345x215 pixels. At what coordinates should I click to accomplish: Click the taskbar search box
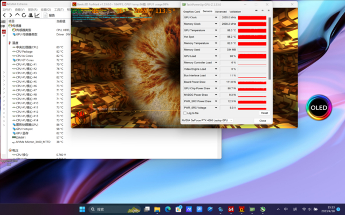pyautogui.click(x=115, y=209)
